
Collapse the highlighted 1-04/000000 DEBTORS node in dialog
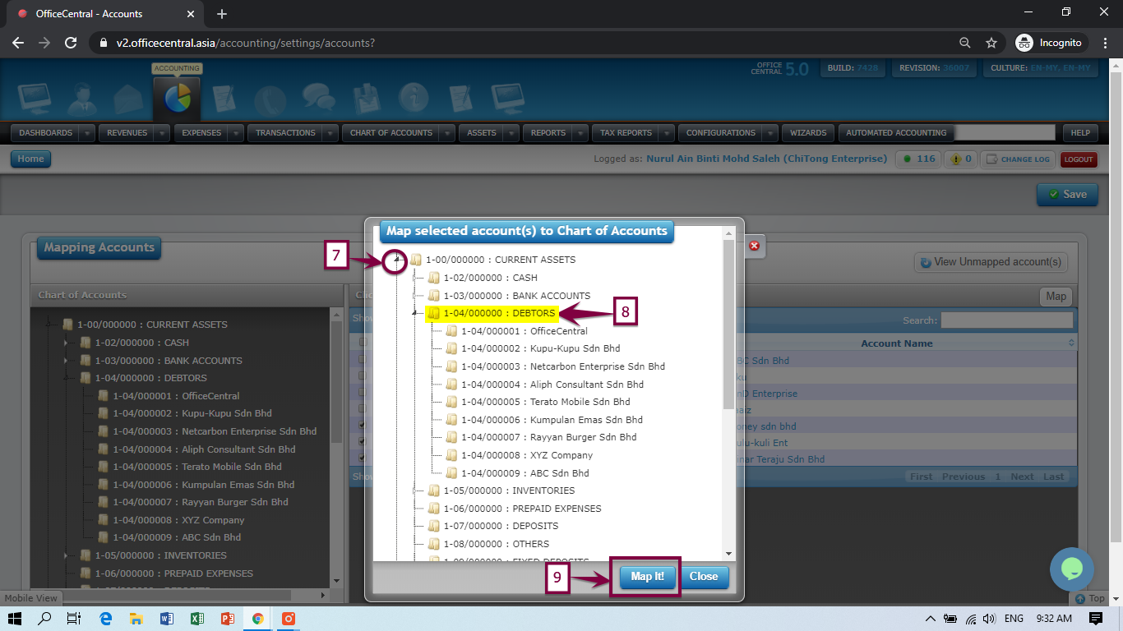415,313
